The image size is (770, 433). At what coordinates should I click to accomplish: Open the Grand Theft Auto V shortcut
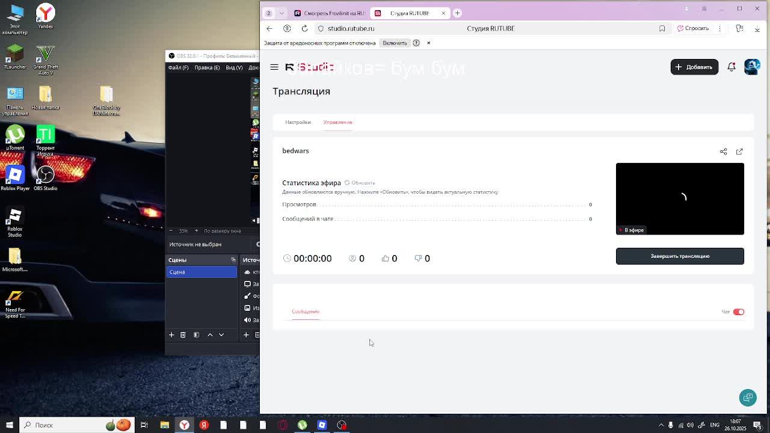click(x=45, y=60)
